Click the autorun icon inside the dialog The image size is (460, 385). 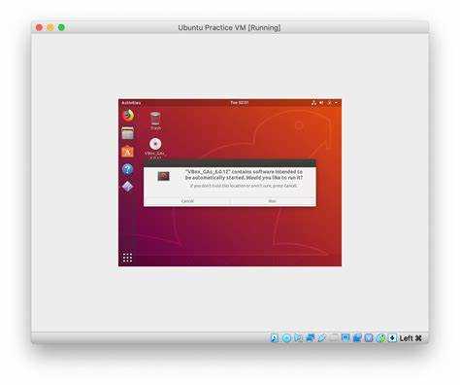(x=163, y=176)
